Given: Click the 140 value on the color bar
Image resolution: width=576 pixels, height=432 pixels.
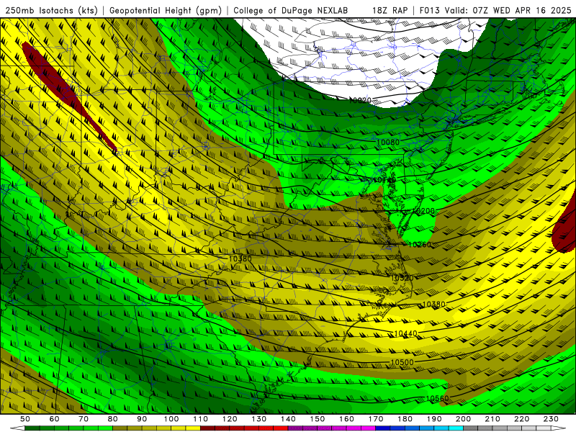Looking at the screenshot, I should (288, 419).
